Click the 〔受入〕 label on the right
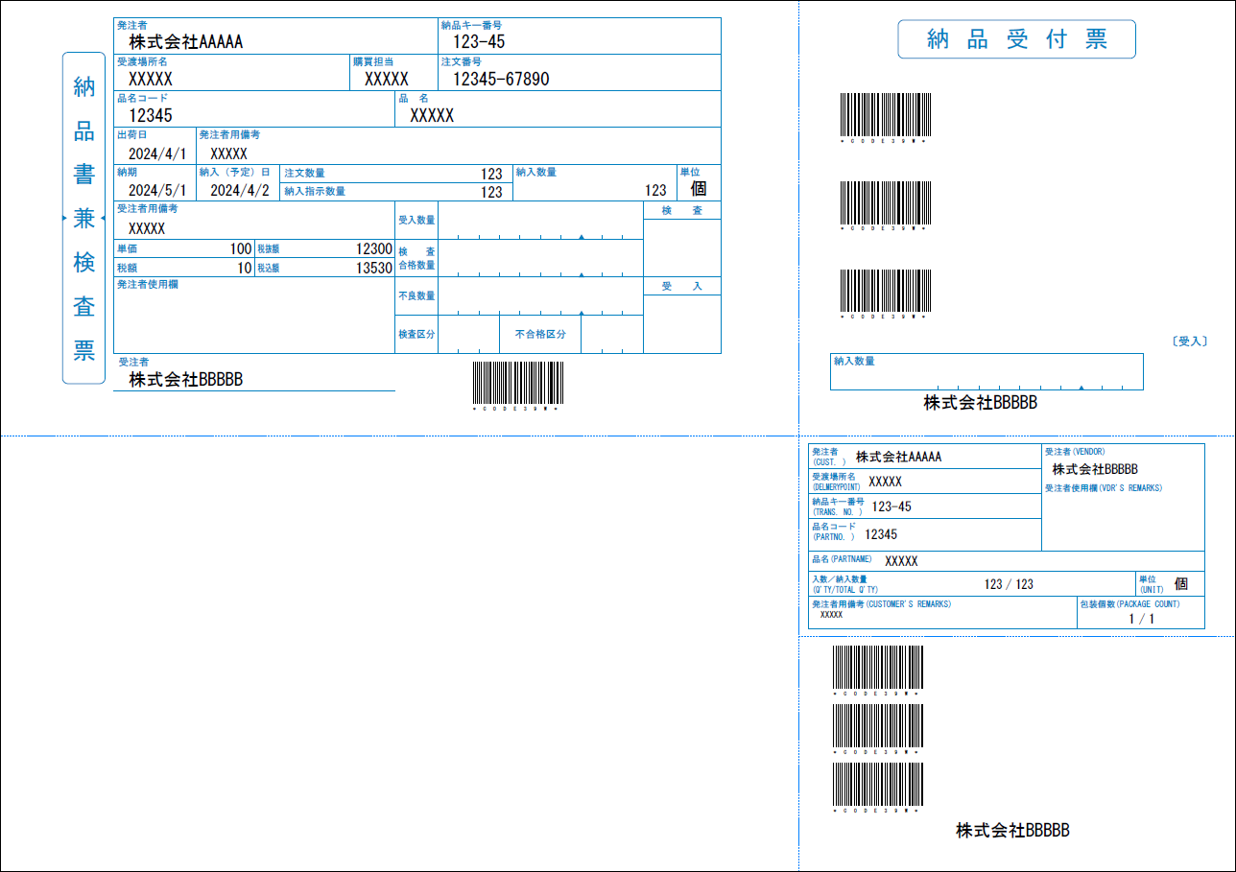The image size is (1236, 872). click(1189, 341)
